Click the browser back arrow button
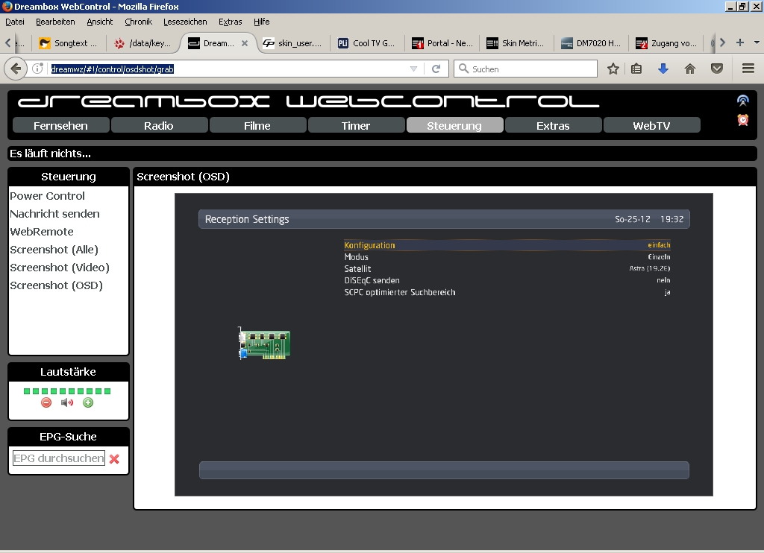Image resolution: width=764 pixels, height=553 pixels. (16, 69)
